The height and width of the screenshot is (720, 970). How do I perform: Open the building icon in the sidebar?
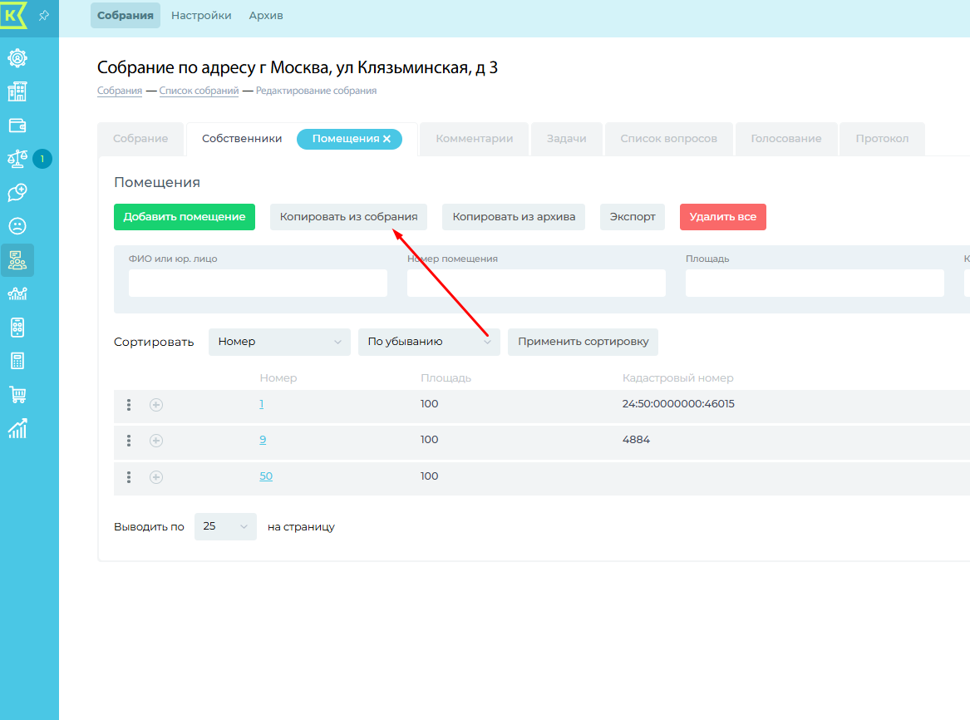click(x=17, y=91)
